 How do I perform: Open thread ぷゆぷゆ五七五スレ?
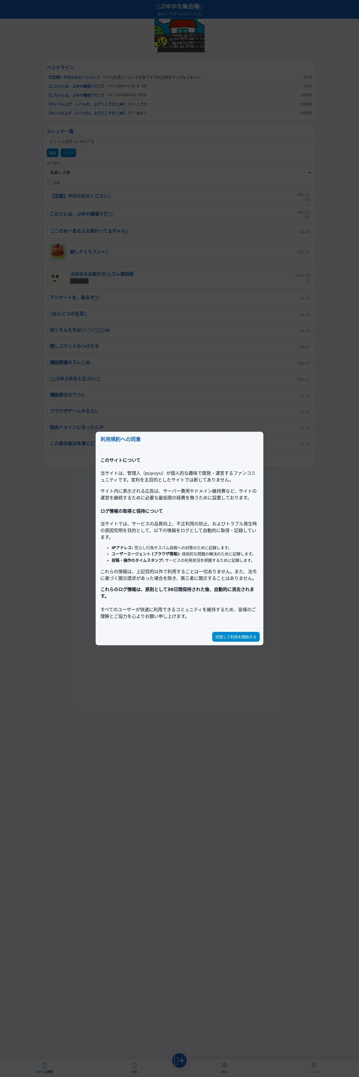pyautogui.click(x=179, y=379)
